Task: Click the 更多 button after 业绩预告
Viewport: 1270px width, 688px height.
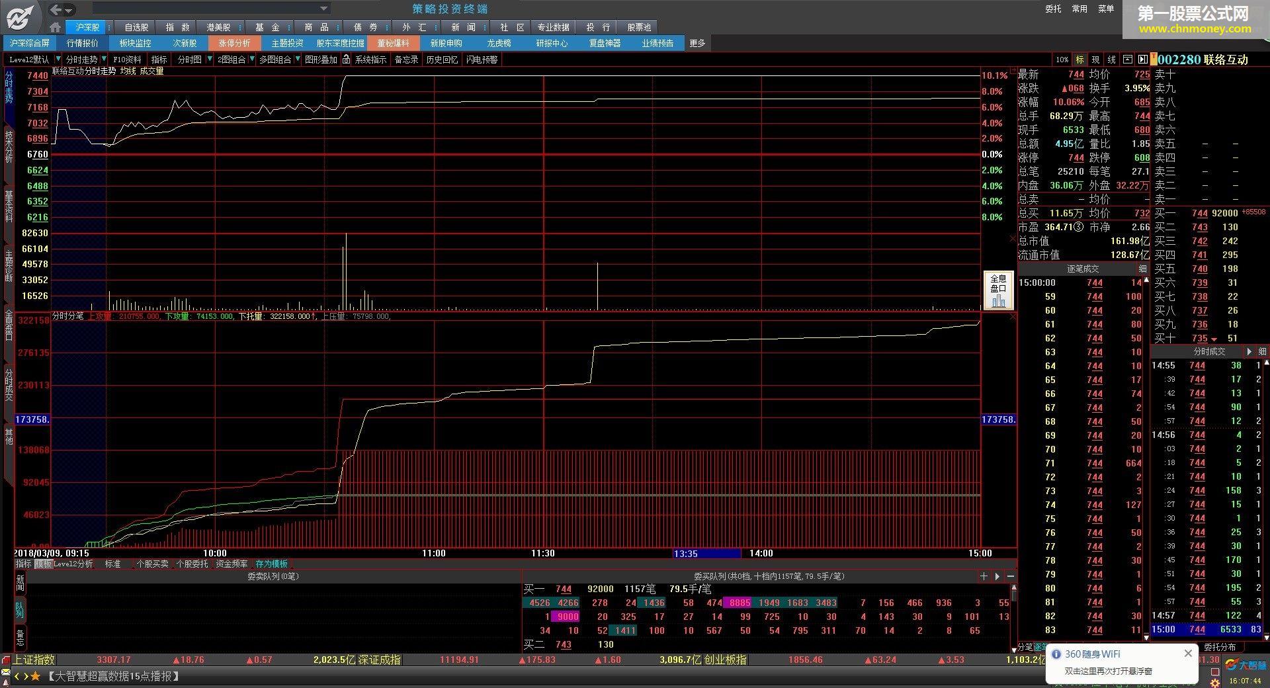Action: coord(697,43)
